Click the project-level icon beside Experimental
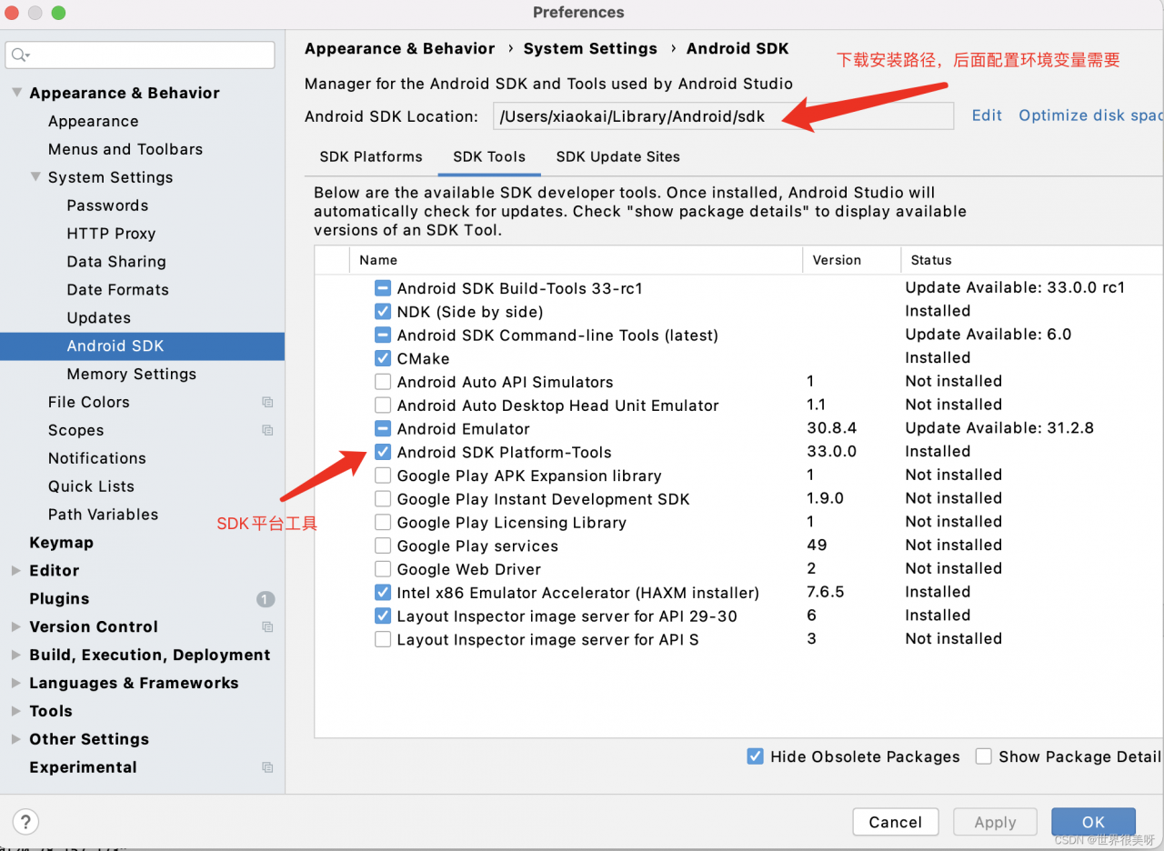This screenshot has height=851, width=1164. click(x=267, y=767)
